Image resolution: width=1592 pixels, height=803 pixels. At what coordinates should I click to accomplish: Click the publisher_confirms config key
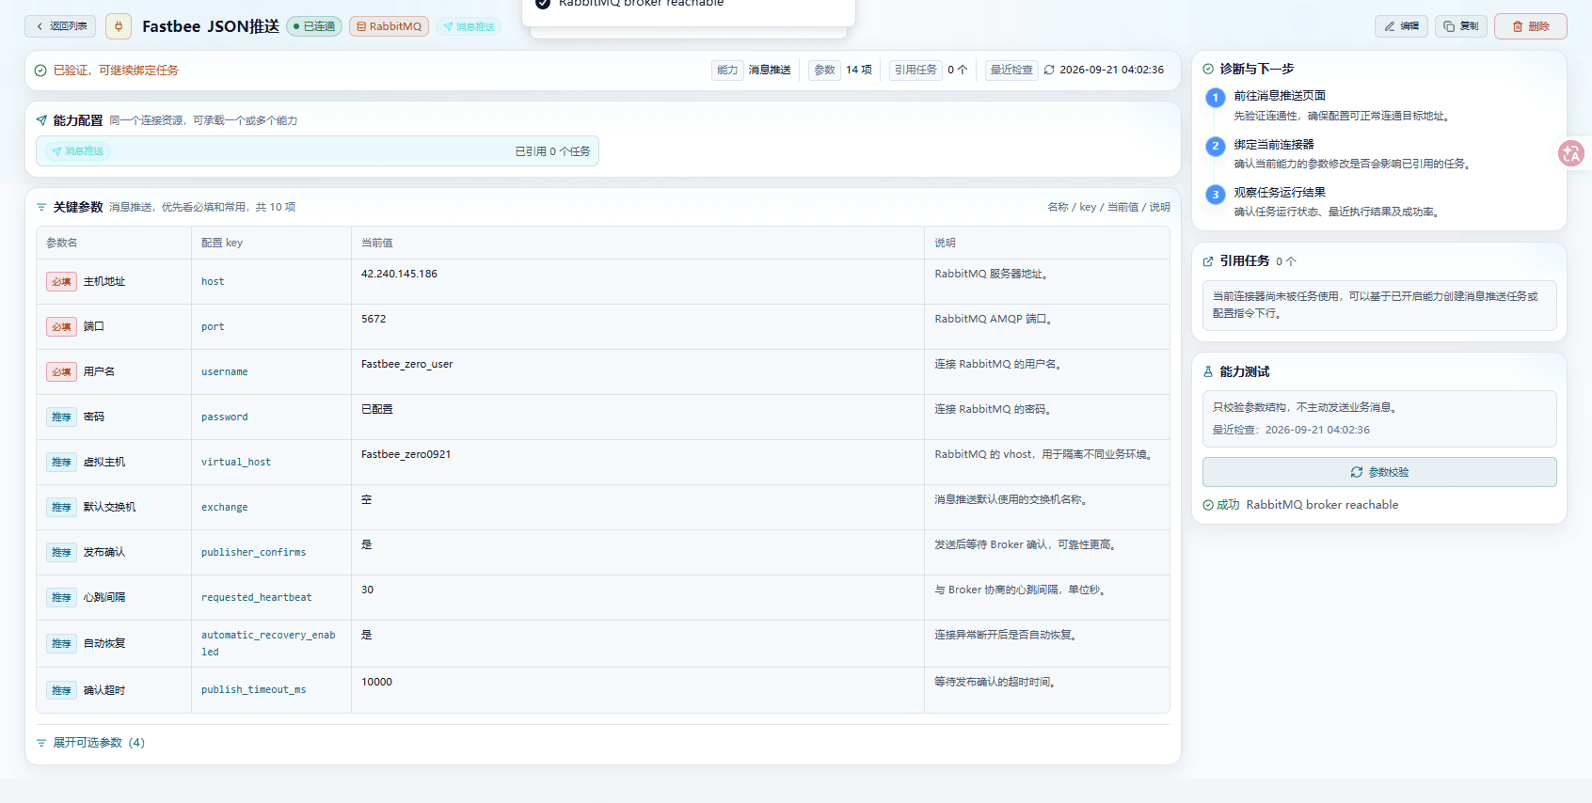253,553
